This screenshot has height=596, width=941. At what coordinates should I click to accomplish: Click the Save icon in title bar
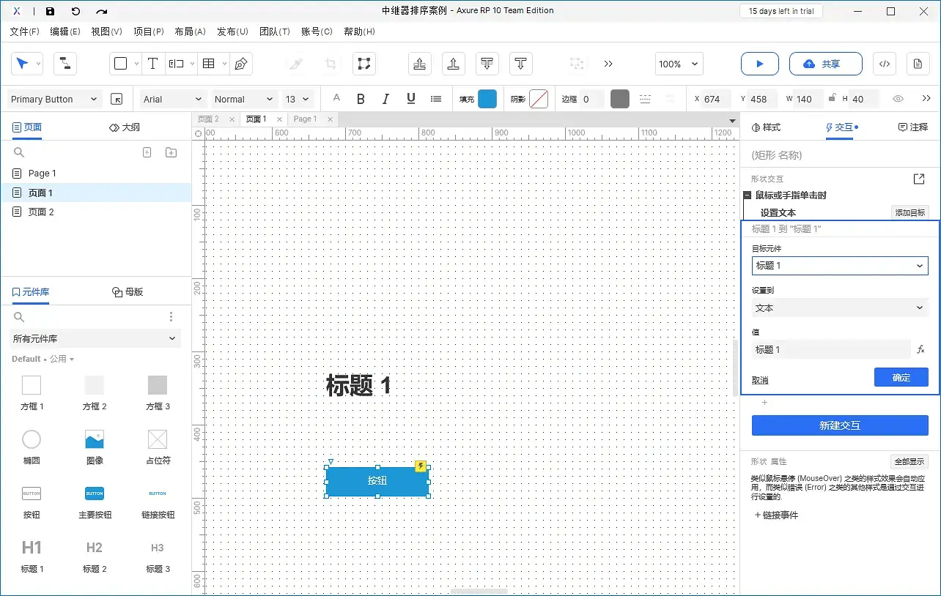point(50,12)
